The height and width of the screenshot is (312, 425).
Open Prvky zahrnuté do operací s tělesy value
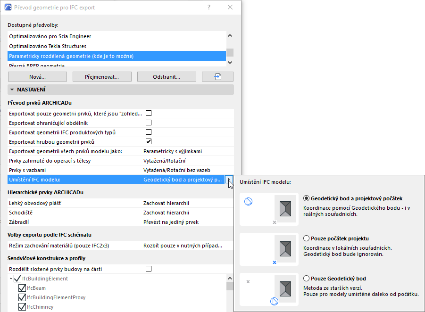click(165, 161)
